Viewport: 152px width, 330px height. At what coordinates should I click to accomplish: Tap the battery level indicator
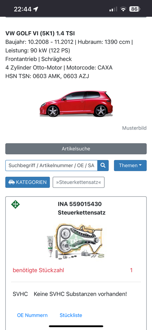tap(135, 9)
